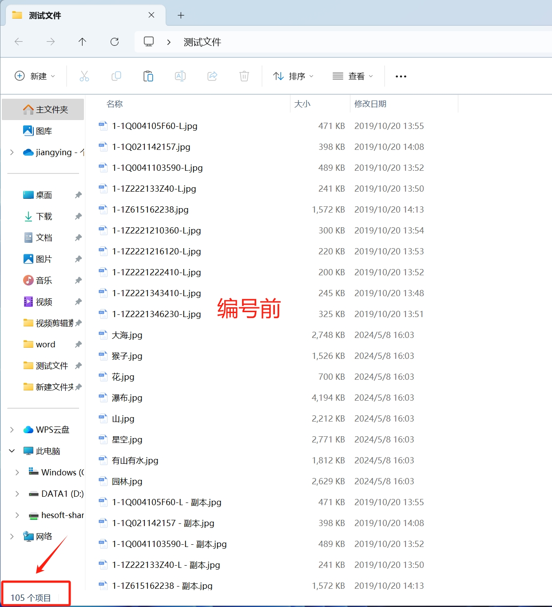Expand the 此电脑 tree item
This screenshot has width=552, height=607.
click(x=12, y=450)
